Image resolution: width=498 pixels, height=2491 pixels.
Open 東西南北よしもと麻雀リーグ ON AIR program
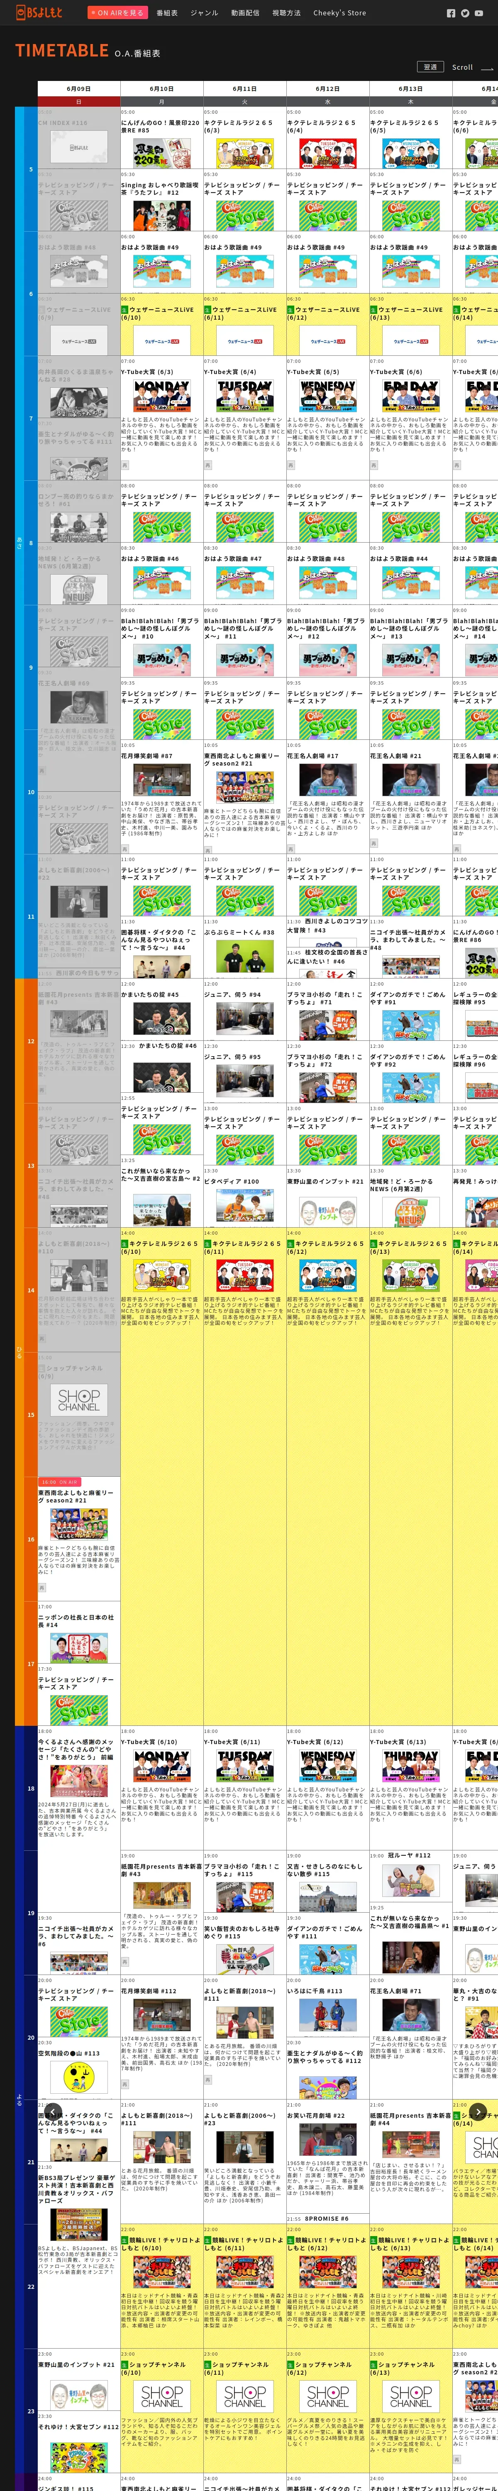pos(79,1539)
